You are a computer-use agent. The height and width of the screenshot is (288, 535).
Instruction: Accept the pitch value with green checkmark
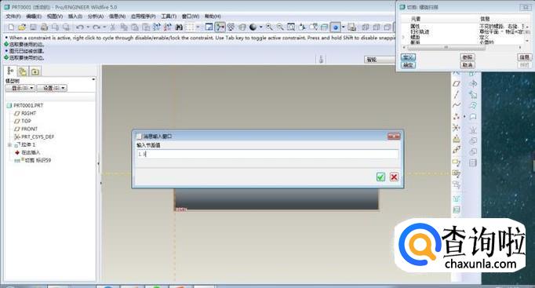[x=380, y=177]
